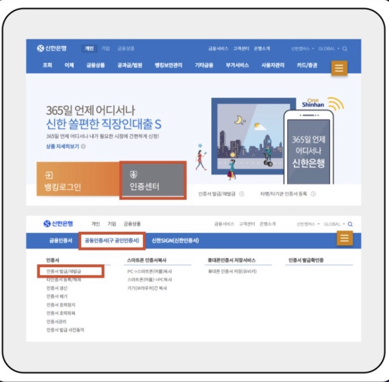Screen dimensions: 389x382
Task: Open search via the magnifier in the blue header
Action: pyautogui.click(x=345, y=49)
